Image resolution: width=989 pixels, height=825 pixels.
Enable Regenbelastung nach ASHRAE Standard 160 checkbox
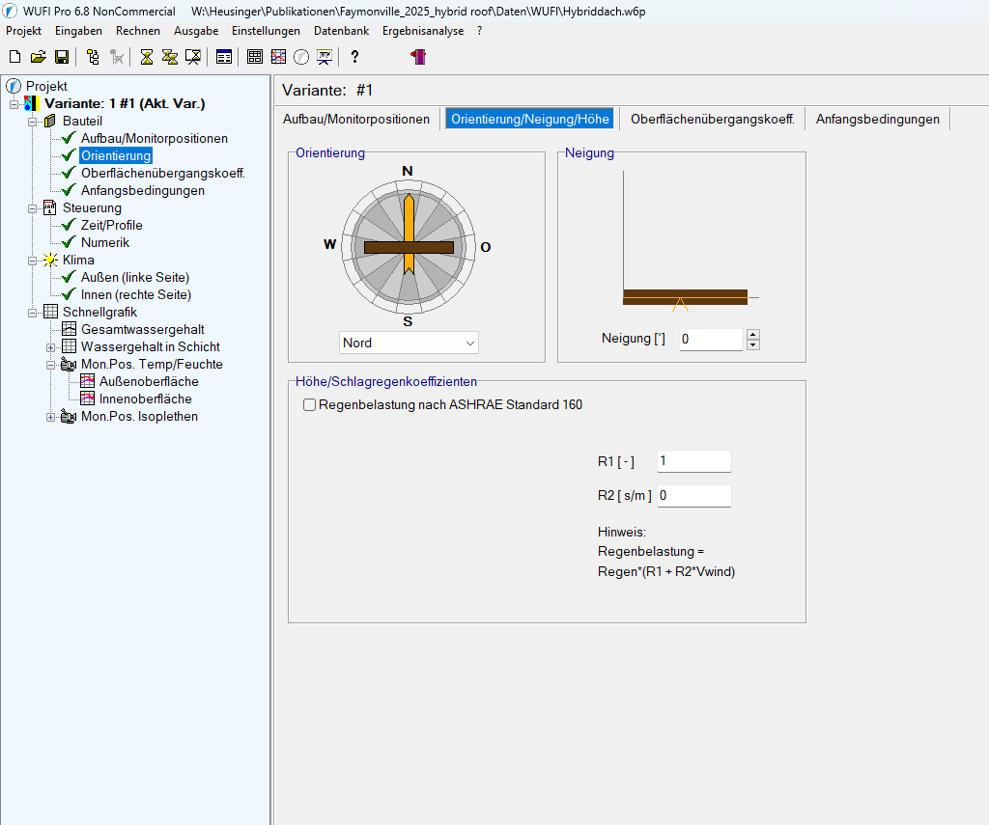(310, 405)
